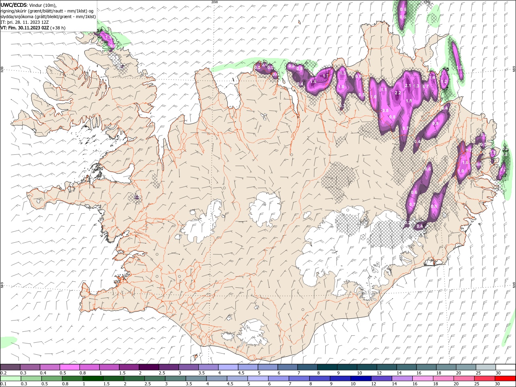
Task: Pick the 7–8 steel blue snow swatch
Action: (x=307, y=367)
